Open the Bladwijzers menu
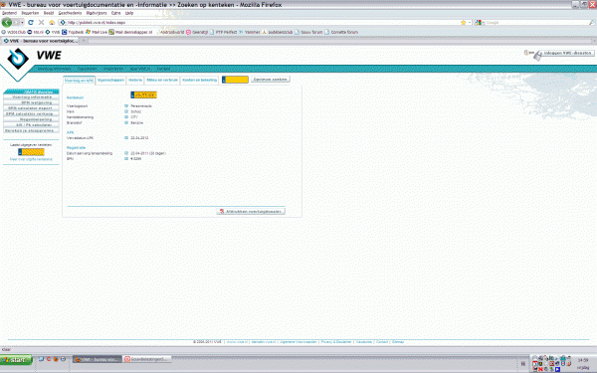Viewport: 597px width, 373px height. click(97, 13)
